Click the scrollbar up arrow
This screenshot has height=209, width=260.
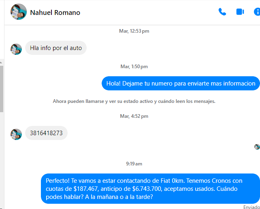(1, 63)
